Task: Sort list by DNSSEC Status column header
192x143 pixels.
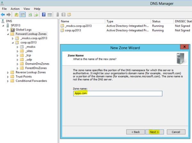Action: [183, 21]
